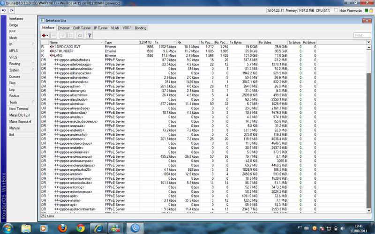This screenshot has width=375, height=234.
Task: Launch Firefox from taskbar
Action: 62,228
